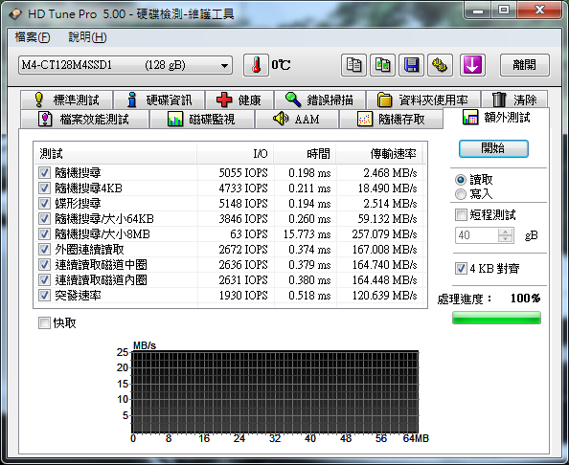Viewport: 569px width, 465px height.
Task: Click the copy screenshot to clipboard icon
Action: pyautogui.click(x=382, y=65)
